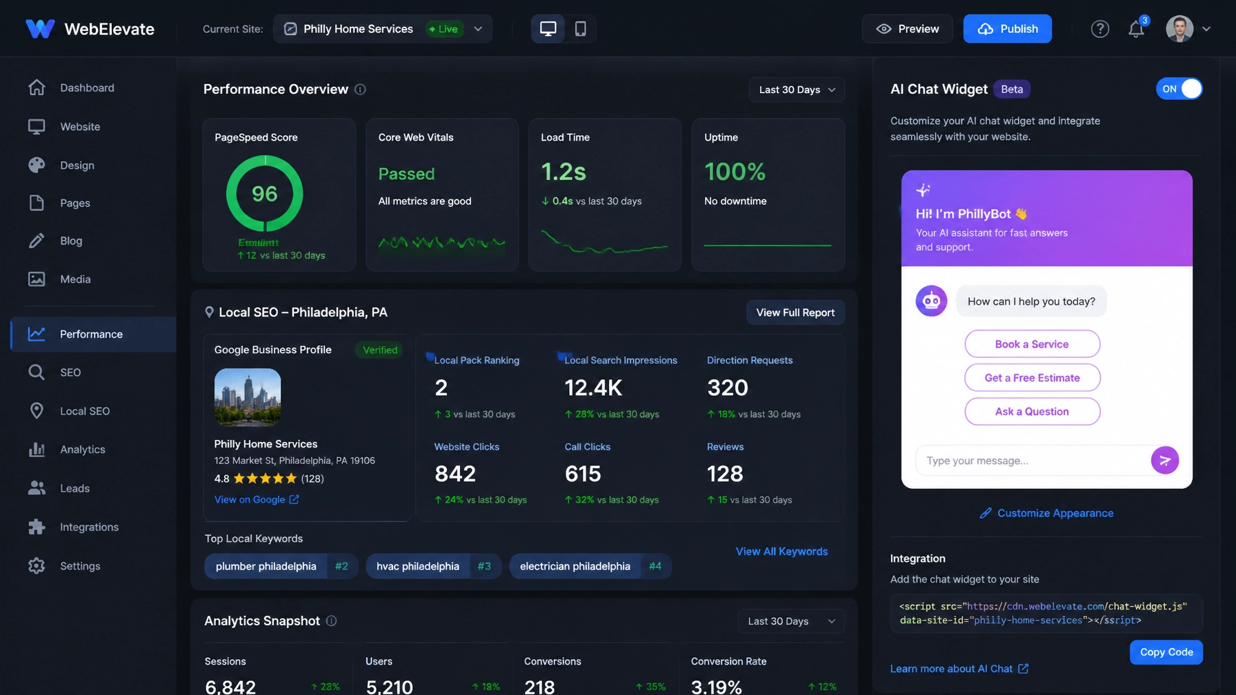Click Ask a Question chat option
The width and height of the screenshot is (1236, 695).
1032,412
